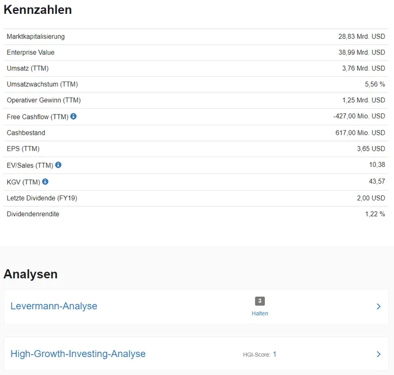Select value 617,00 Mio. USD
This screenshot has width=394, height=375.
361,133
